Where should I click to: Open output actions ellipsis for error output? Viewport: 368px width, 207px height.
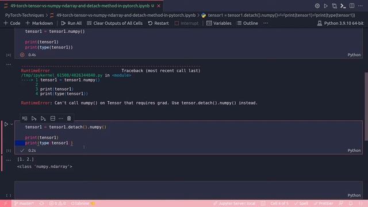[9, 64]
